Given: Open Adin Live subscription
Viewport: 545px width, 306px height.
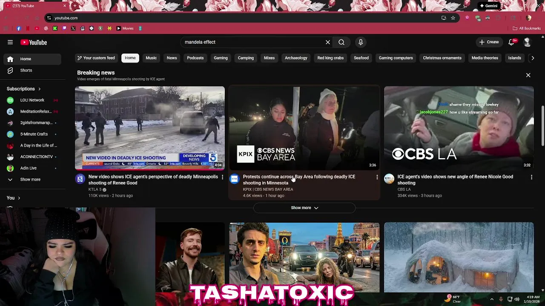Looking at the screenshot, I should [32, 168].
